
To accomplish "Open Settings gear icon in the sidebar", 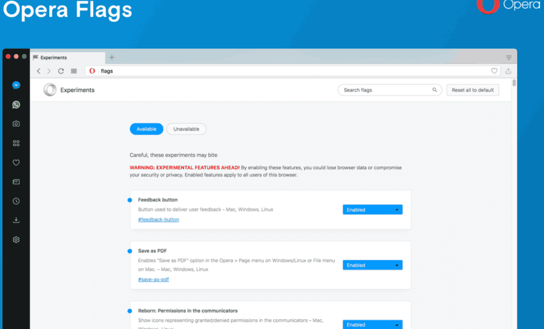I will 16,239.
